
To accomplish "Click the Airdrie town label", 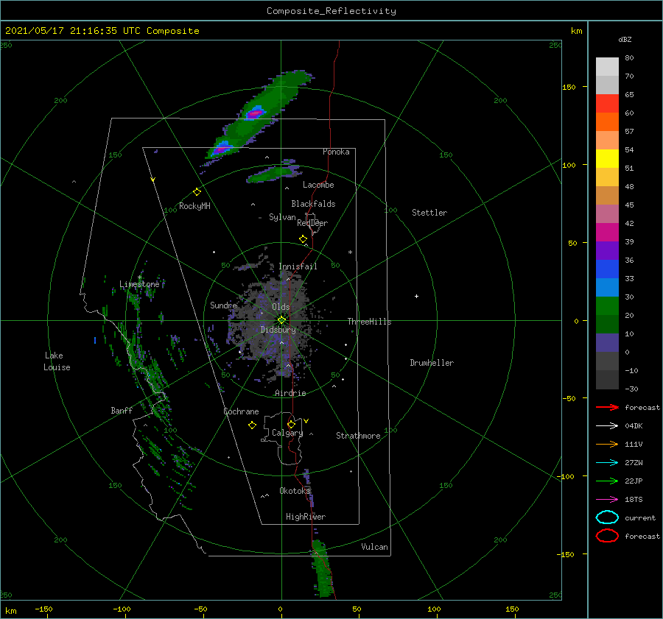I will tap(290, 393).
